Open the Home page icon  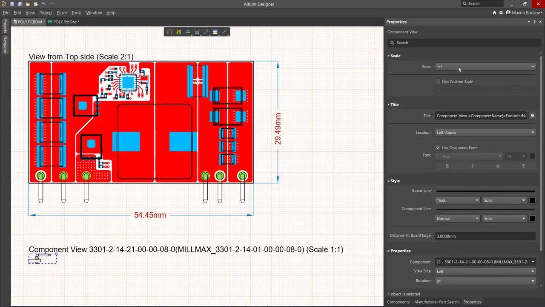(494, 13)
